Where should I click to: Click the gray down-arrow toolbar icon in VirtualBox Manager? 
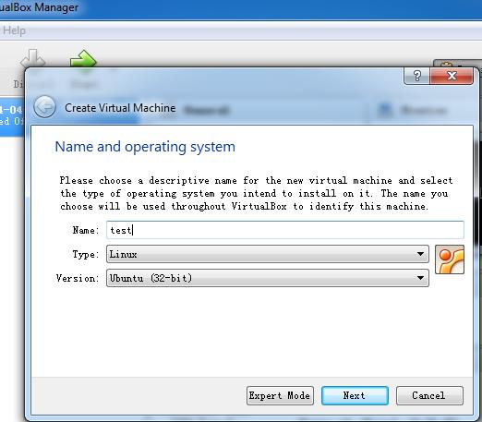pyautogui.click(x=32, y=58)
